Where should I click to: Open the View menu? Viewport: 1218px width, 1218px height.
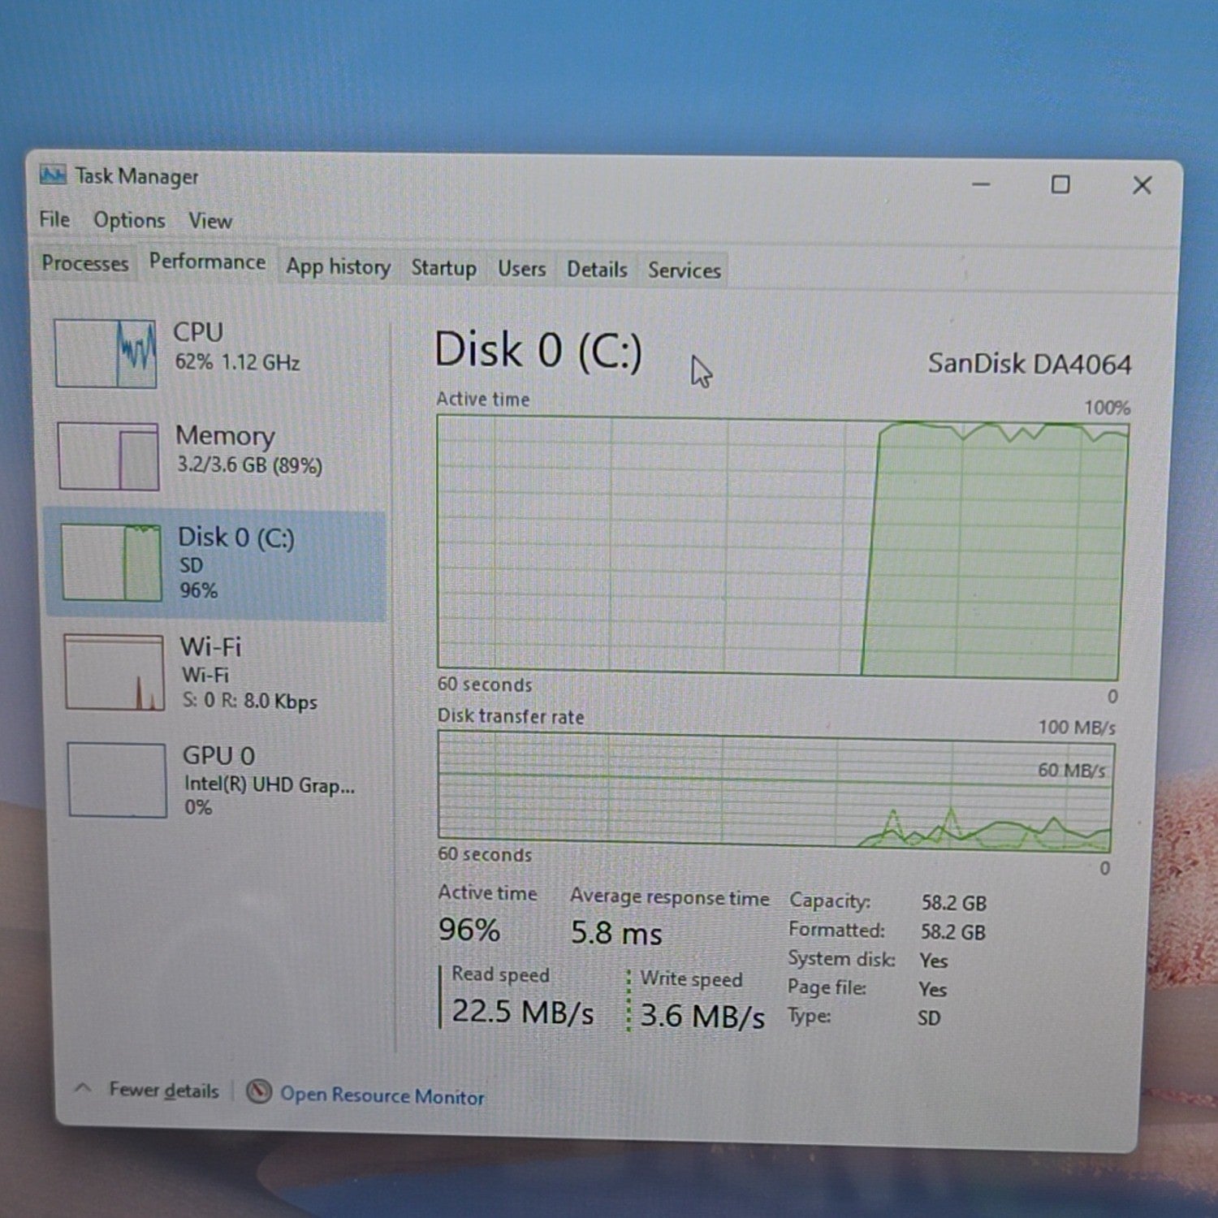(x=210, y=221)
